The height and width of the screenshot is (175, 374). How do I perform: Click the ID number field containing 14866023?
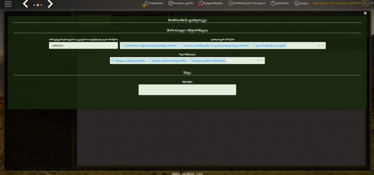tap(83, 45)
